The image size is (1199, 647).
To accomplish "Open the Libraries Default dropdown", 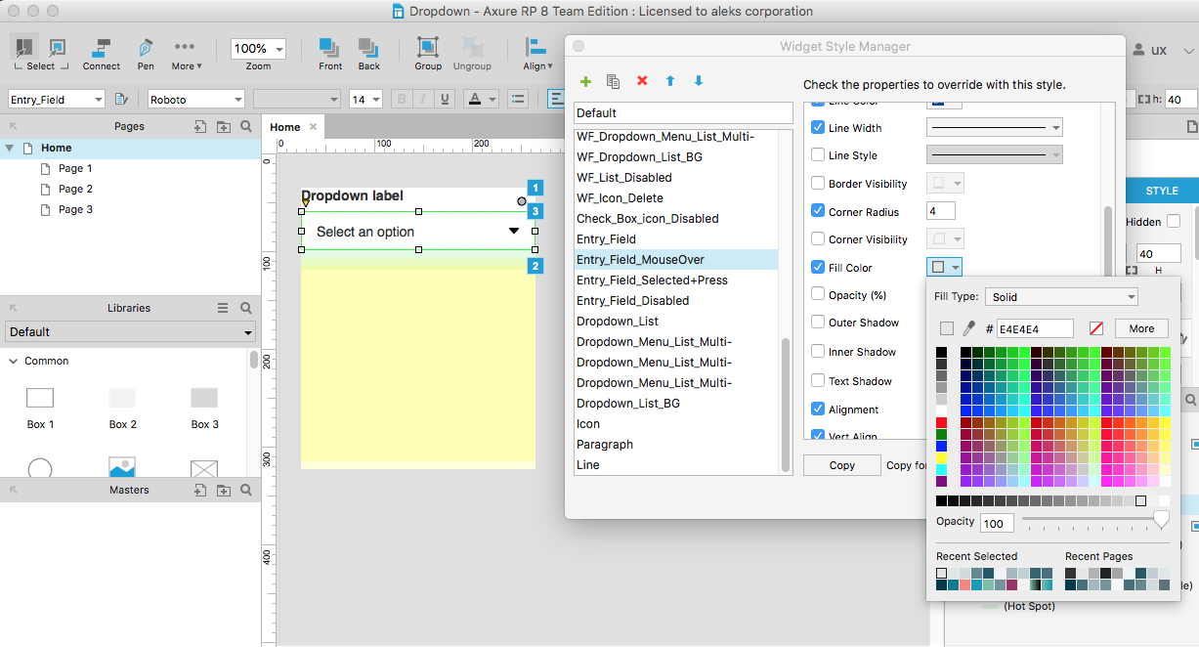I will 130,332.
